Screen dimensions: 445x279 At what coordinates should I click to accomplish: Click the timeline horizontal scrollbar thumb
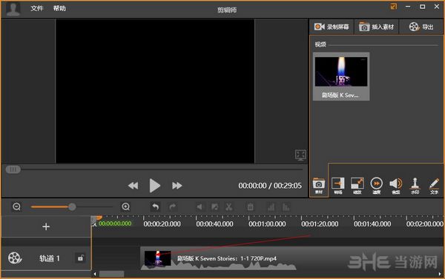111,274
